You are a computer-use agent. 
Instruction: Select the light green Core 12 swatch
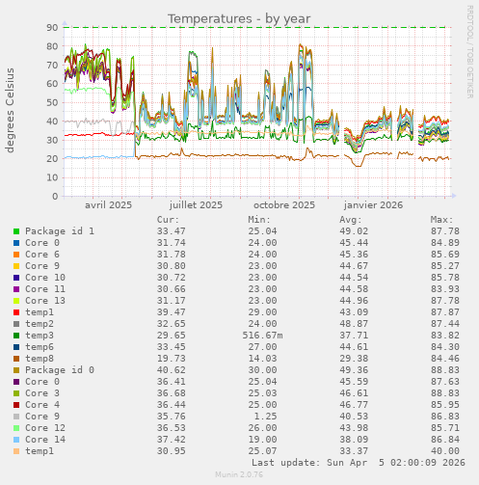pyautogui.click(x=16, y=428)
